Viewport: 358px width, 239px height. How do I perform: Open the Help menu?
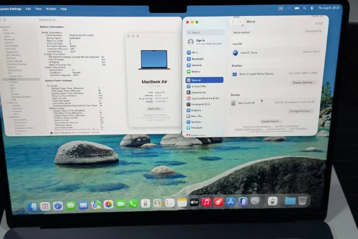tap(64, 9)
